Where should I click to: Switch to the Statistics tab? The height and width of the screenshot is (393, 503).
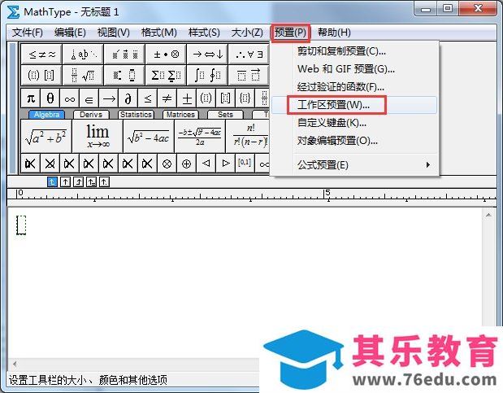136,115
